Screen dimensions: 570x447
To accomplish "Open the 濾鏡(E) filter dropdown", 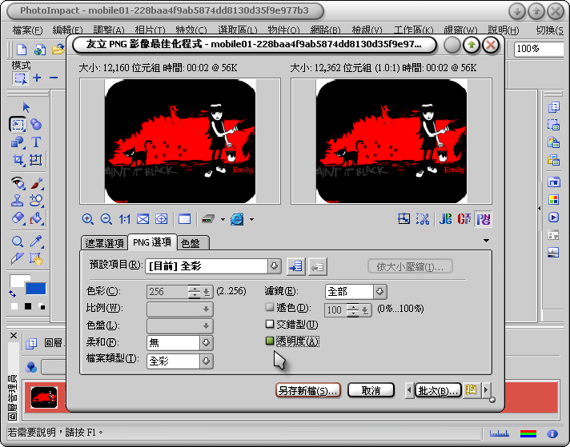I will (x=380, y=291).
